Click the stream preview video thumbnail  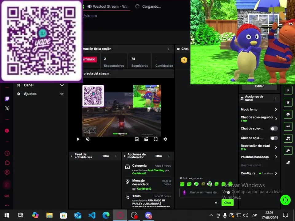122,111
